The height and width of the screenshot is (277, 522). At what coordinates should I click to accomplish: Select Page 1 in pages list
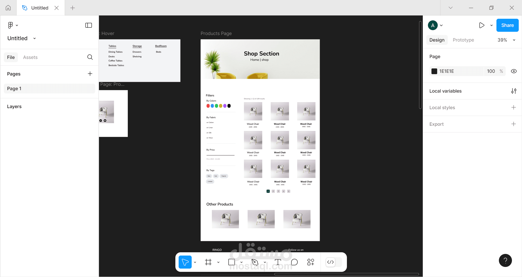coord(49,89)
